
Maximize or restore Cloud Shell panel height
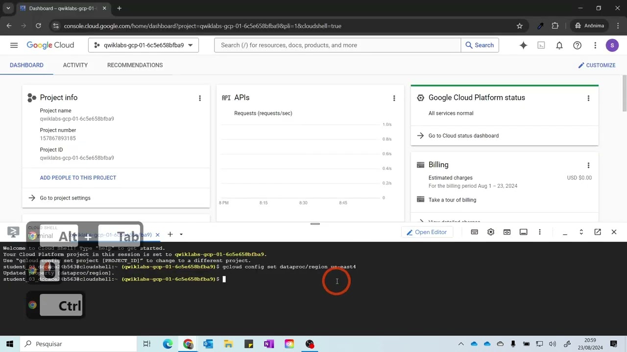pyautogui.click(x=581, y=232)
